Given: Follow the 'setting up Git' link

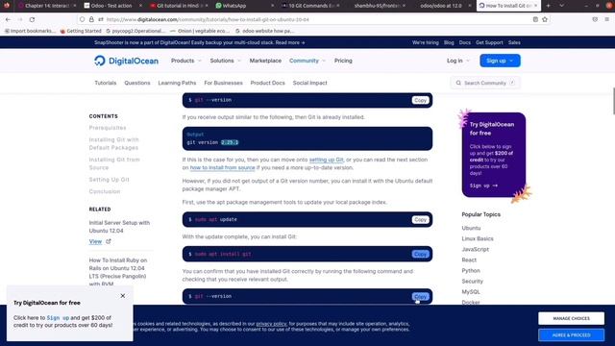Looking at the screenshot, I should coord(327,160).
